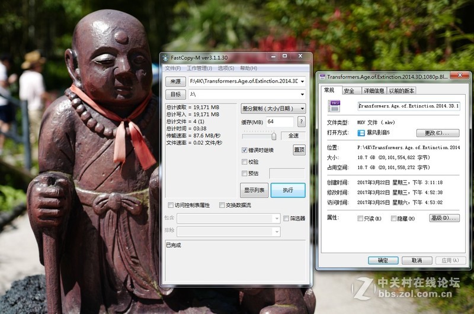
Task: Click the 总计文件 = 4 (1) line
Action: (185, 122)
